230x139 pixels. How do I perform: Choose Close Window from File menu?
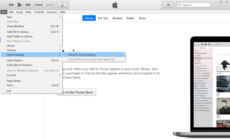point(31,26)
